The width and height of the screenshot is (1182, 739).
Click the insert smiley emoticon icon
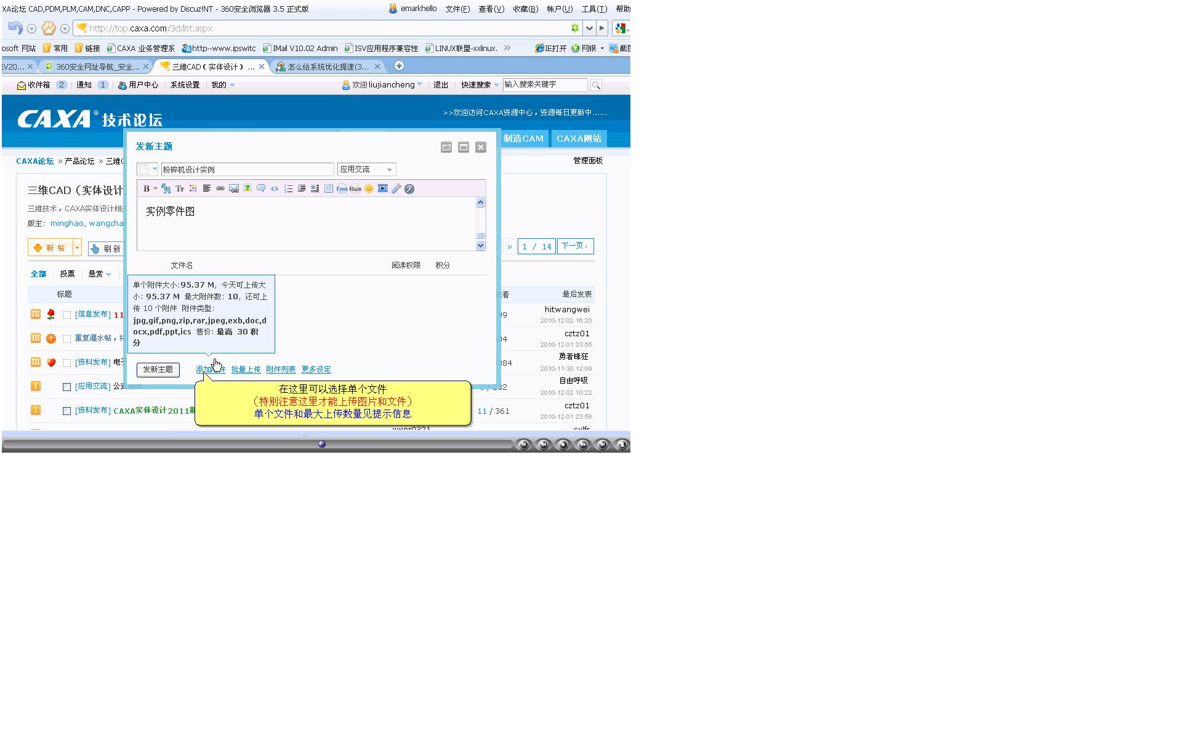(369, 188)
